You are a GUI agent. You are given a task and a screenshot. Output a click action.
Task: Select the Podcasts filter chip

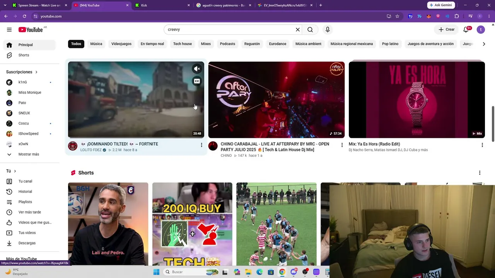click(227, 44)
